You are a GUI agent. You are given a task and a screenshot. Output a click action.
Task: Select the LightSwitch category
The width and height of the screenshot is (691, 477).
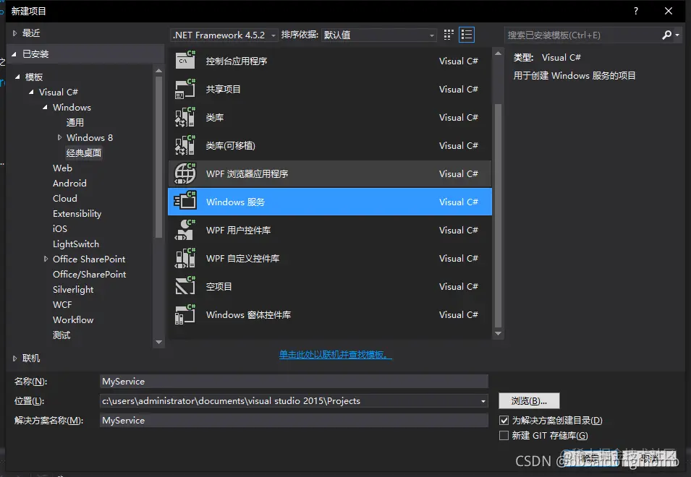pos(76,244)
